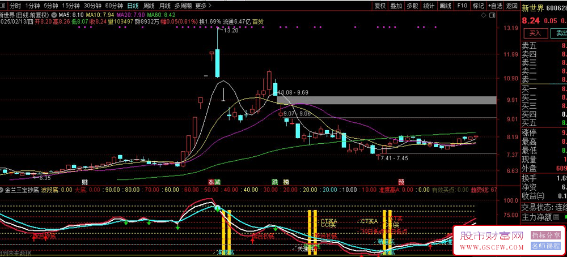Screen dimensions: 567x257
Task: Expand the 更多 periods menu
Action: coord(203,6)
